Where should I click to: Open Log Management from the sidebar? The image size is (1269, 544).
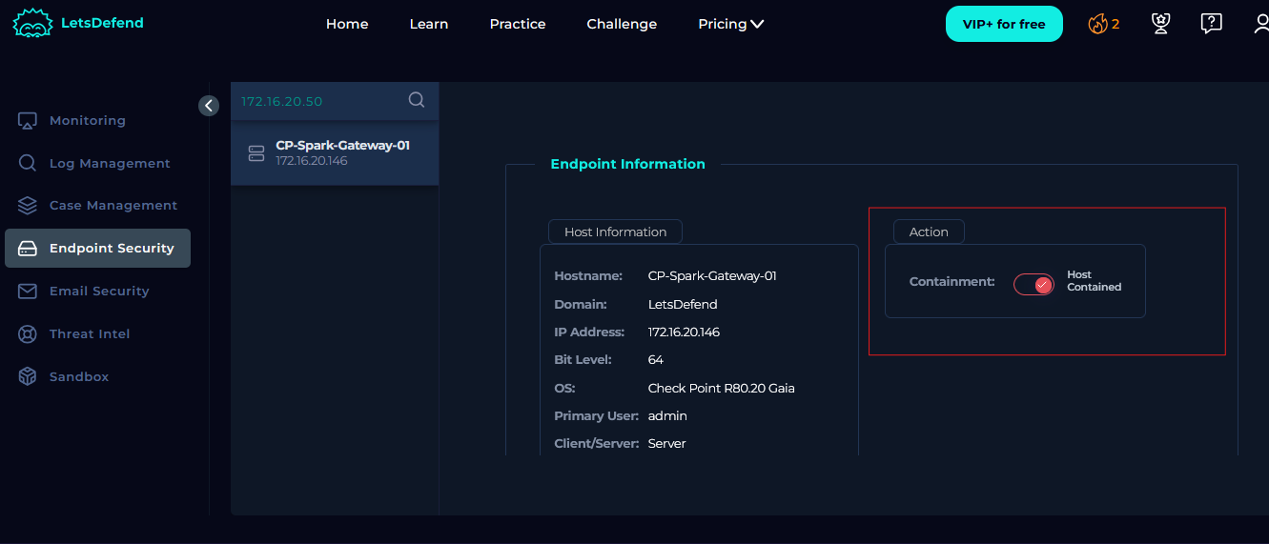tap(110, 164)
